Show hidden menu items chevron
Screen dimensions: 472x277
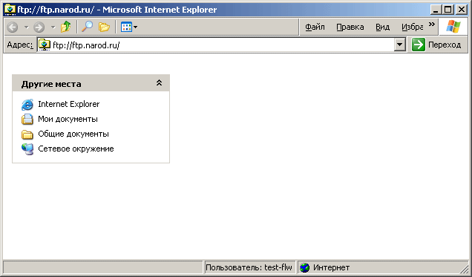(432, 24)
